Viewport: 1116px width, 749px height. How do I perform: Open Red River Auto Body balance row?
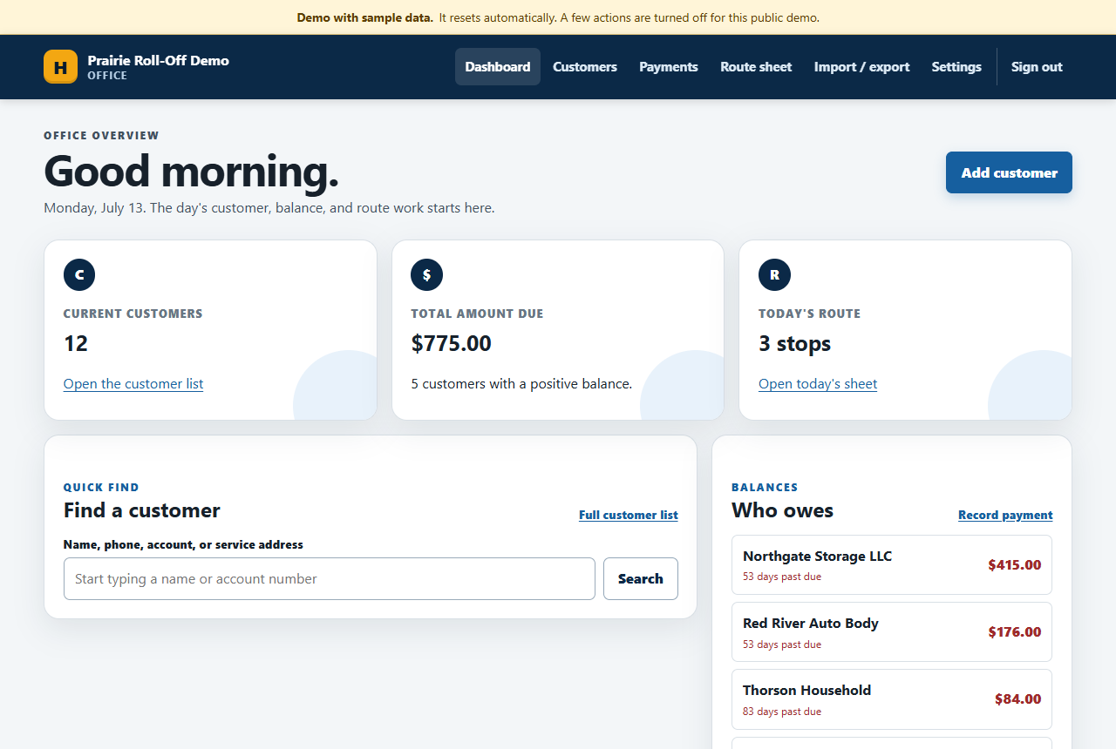click(x=892, y=631)
